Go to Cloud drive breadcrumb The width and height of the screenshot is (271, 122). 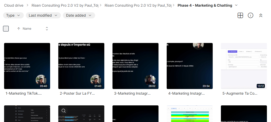point(14,5)
